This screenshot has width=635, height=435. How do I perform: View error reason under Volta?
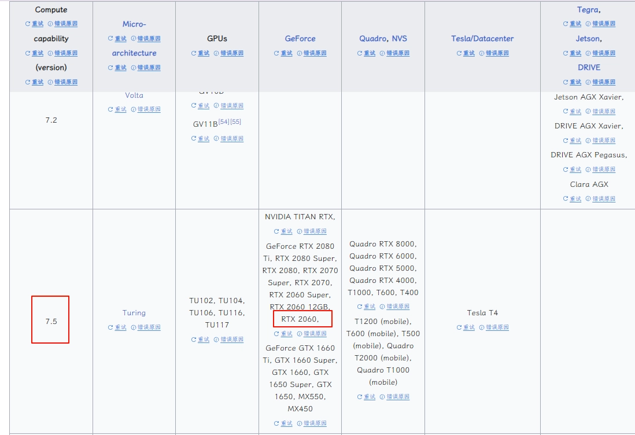coord(145,109)
